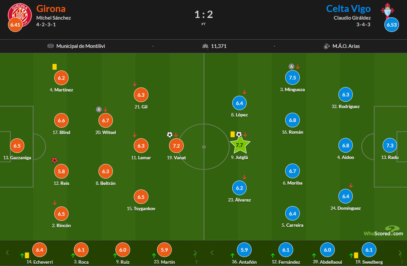
Task: Click the attendance crowd icon
Action: (205, 46)
